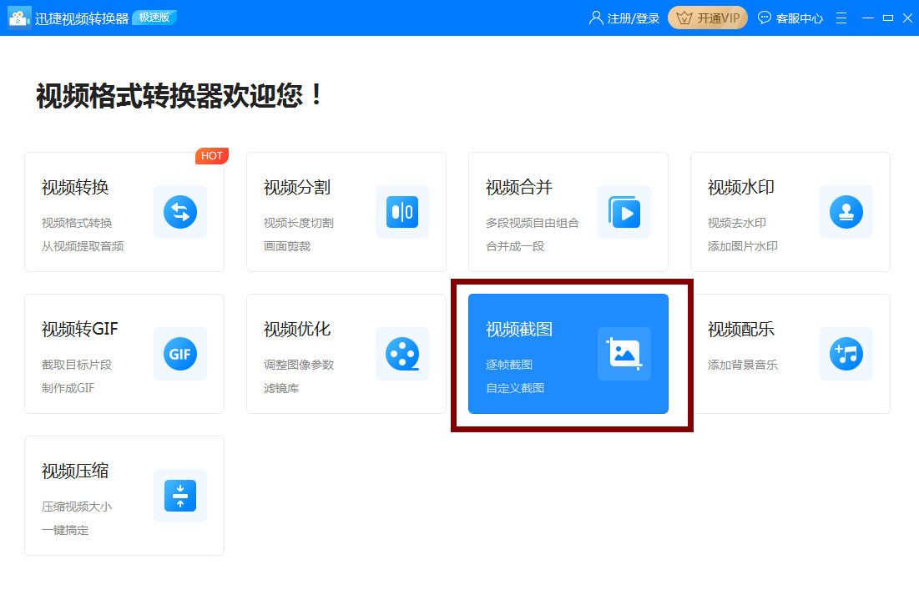Click the red HOT badge
Viewport: 919px width, 600px height.
(212, 156)
